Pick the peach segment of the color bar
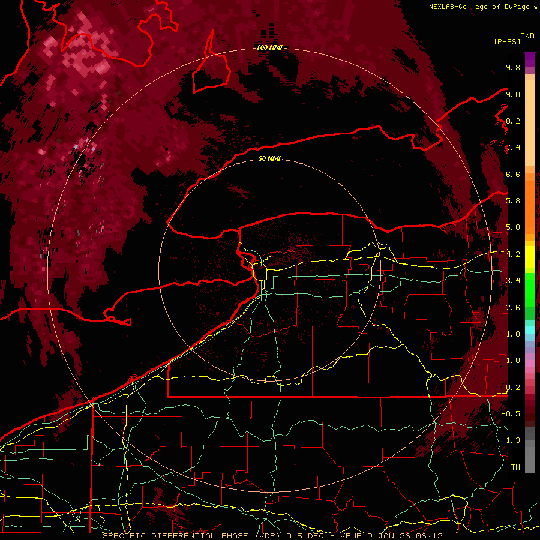 530,123
